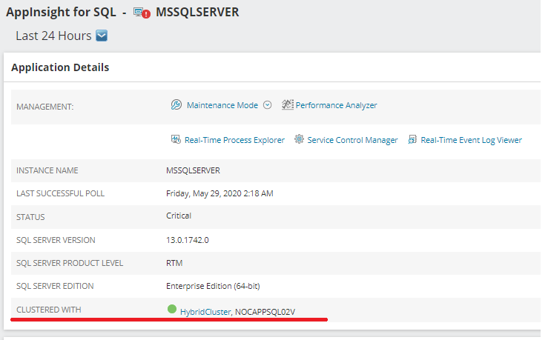This screenshot has width=551, height=340.
Task: Click the Application Details panel heading
Action: point(60,67)
